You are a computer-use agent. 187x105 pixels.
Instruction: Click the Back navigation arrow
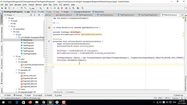coord(14,8)
